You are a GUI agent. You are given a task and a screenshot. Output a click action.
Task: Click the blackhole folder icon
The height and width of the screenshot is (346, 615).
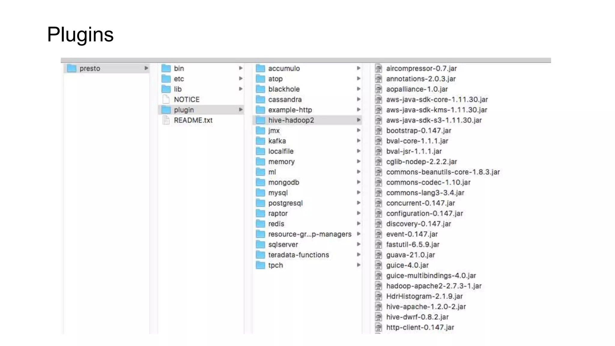point(260,89)
